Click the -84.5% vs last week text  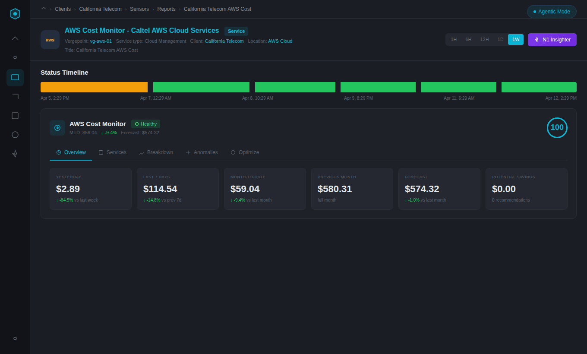click(x=77, y=200)
